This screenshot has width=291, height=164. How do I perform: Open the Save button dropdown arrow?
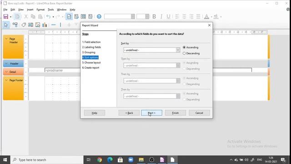[x=10, y=17]
